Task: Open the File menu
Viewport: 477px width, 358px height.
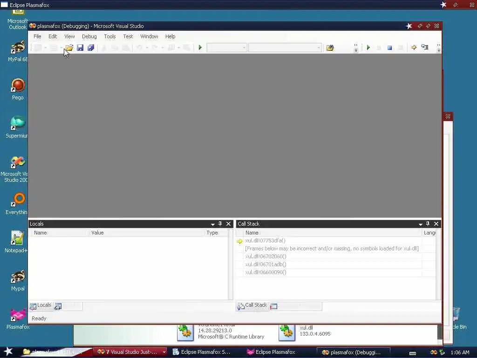Action: (x=37, y=36)
